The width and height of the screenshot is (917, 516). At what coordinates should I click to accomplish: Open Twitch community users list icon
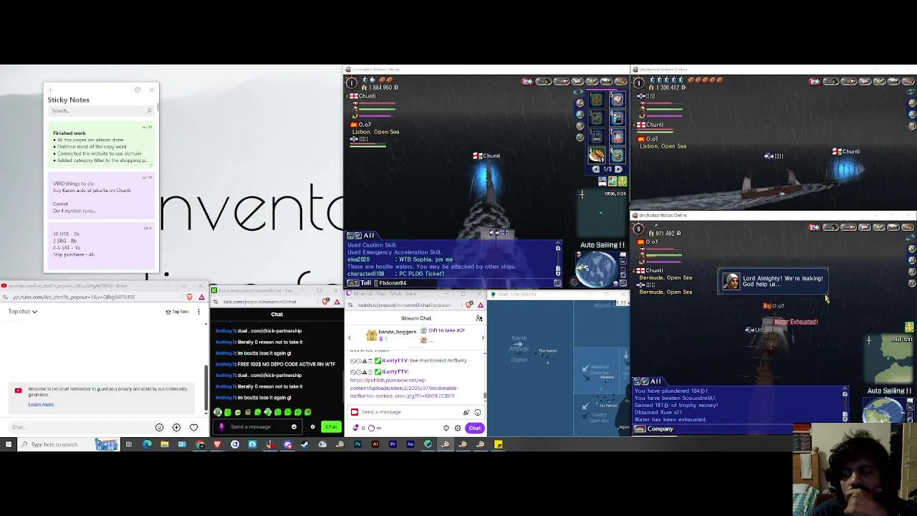coord(479,318)
